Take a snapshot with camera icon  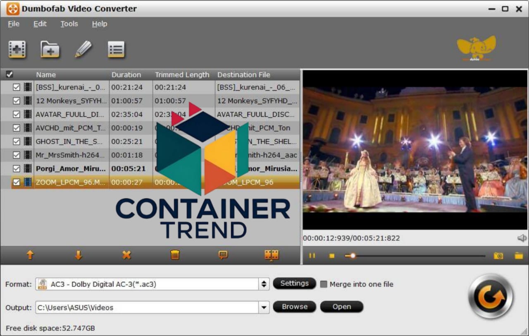[x=498, y=256]
